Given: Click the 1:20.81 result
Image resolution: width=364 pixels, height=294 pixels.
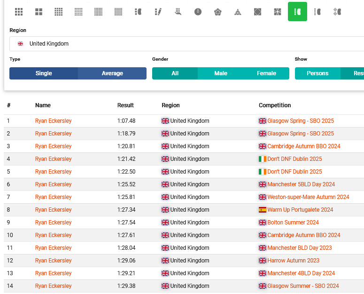Looking at the screenshot, I should [x=126, y=146].
